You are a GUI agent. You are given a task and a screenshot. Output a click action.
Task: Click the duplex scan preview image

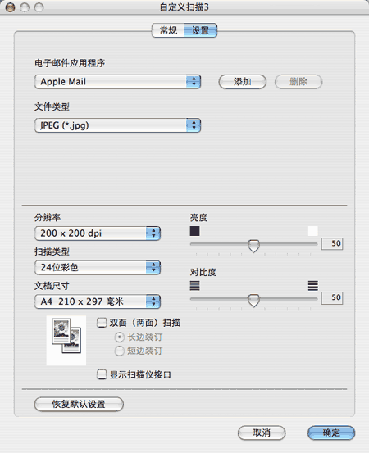[x=66, y=340]
